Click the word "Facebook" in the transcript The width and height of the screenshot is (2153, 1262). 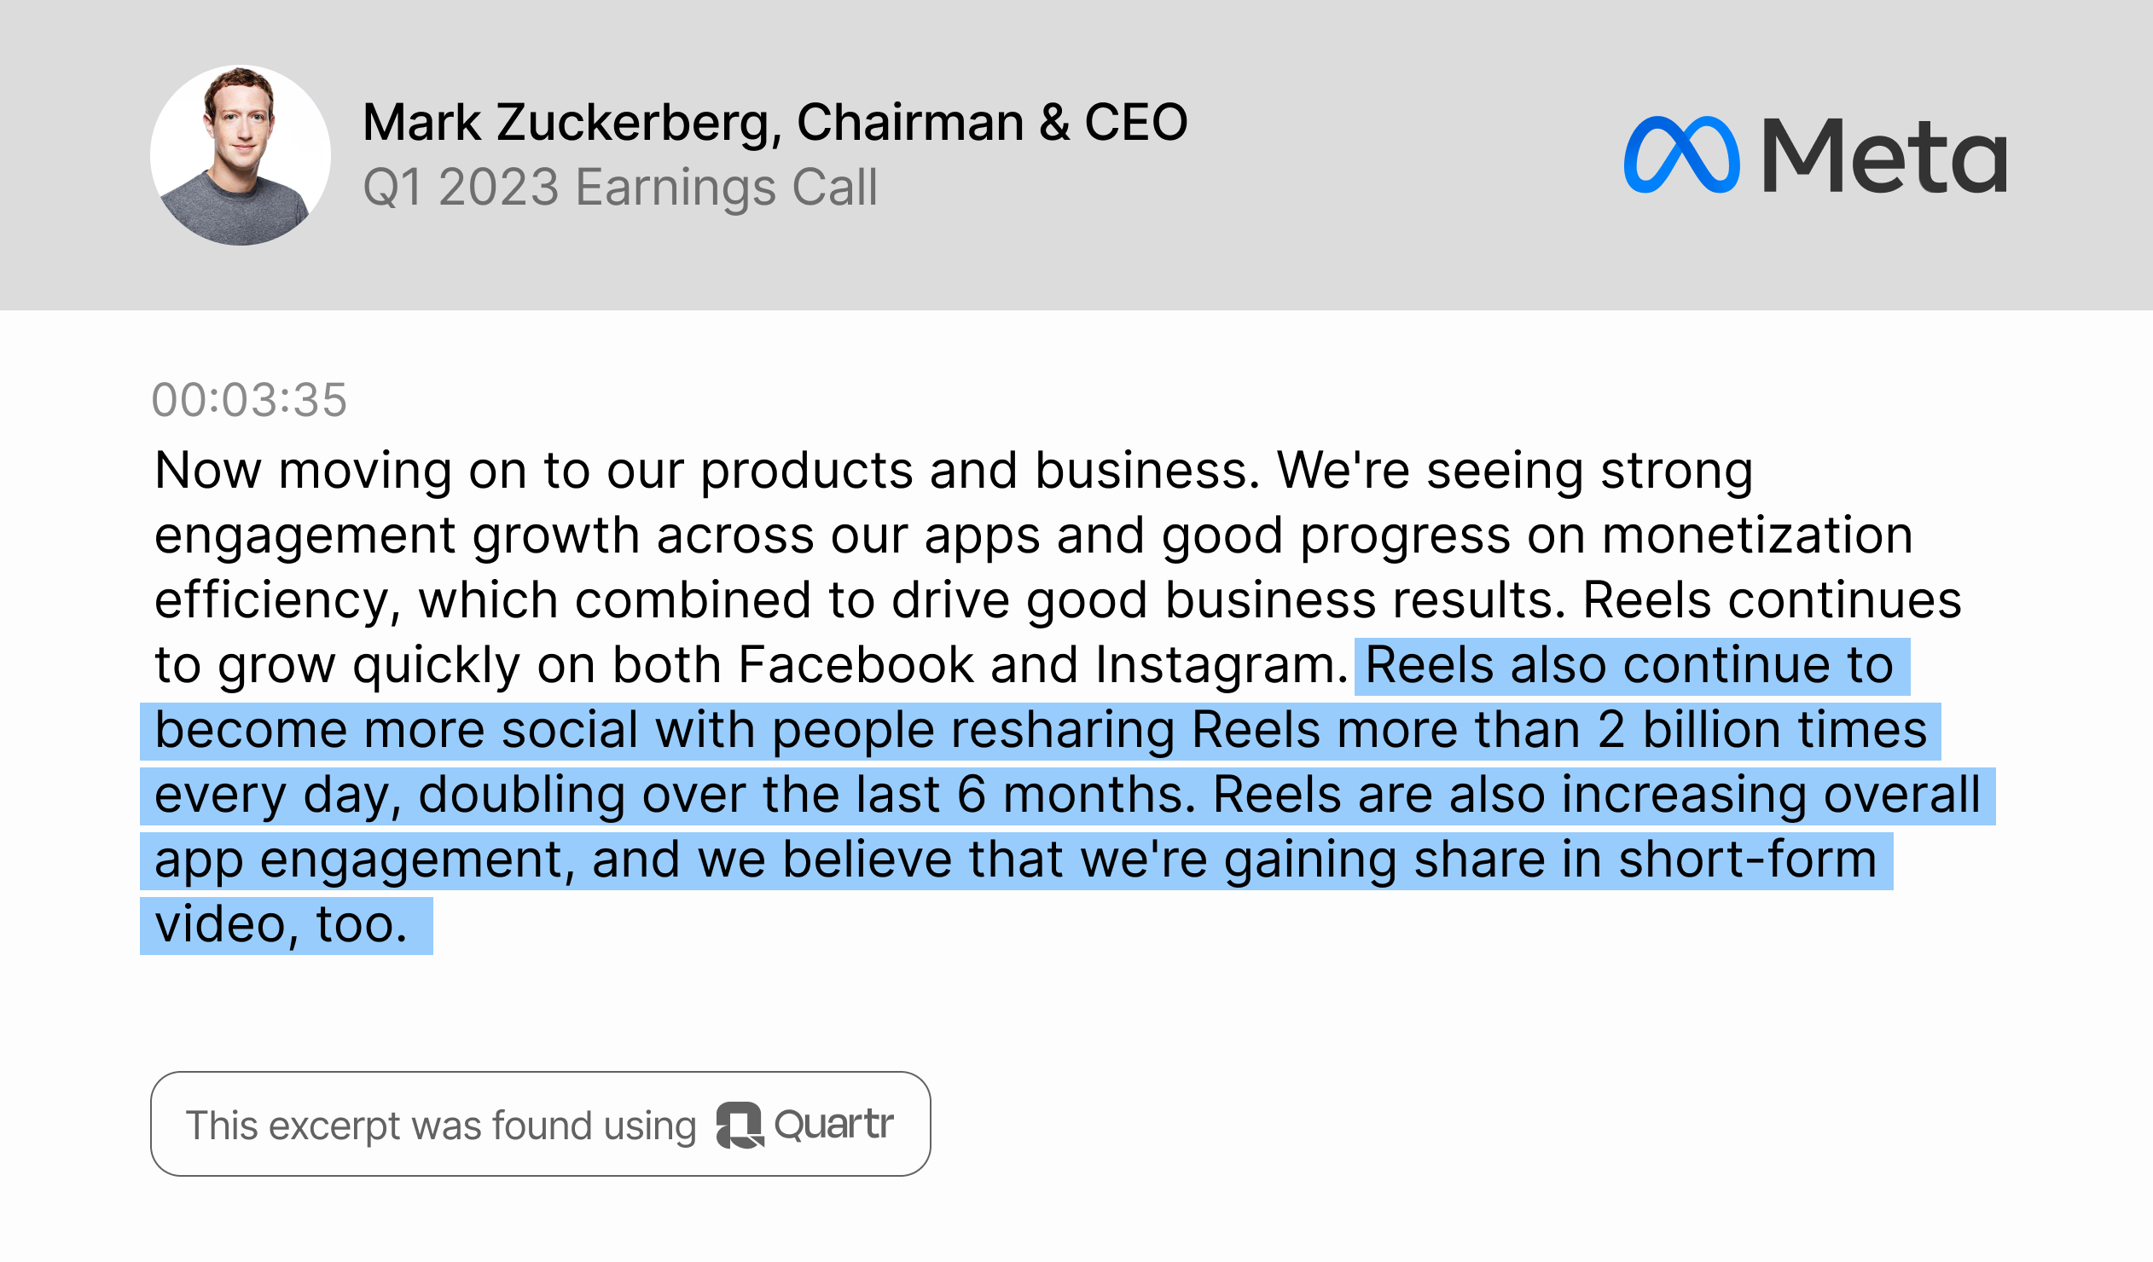coord(856,665)
